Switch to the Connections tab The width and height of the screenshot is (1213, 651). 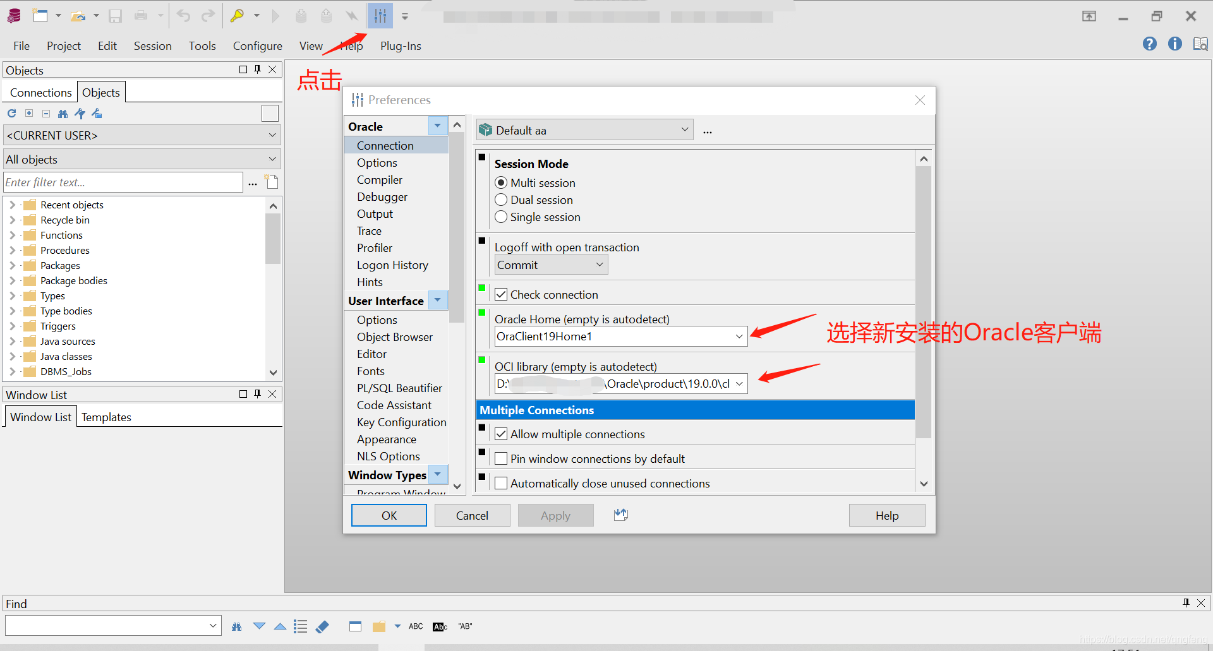coord(40,92)
